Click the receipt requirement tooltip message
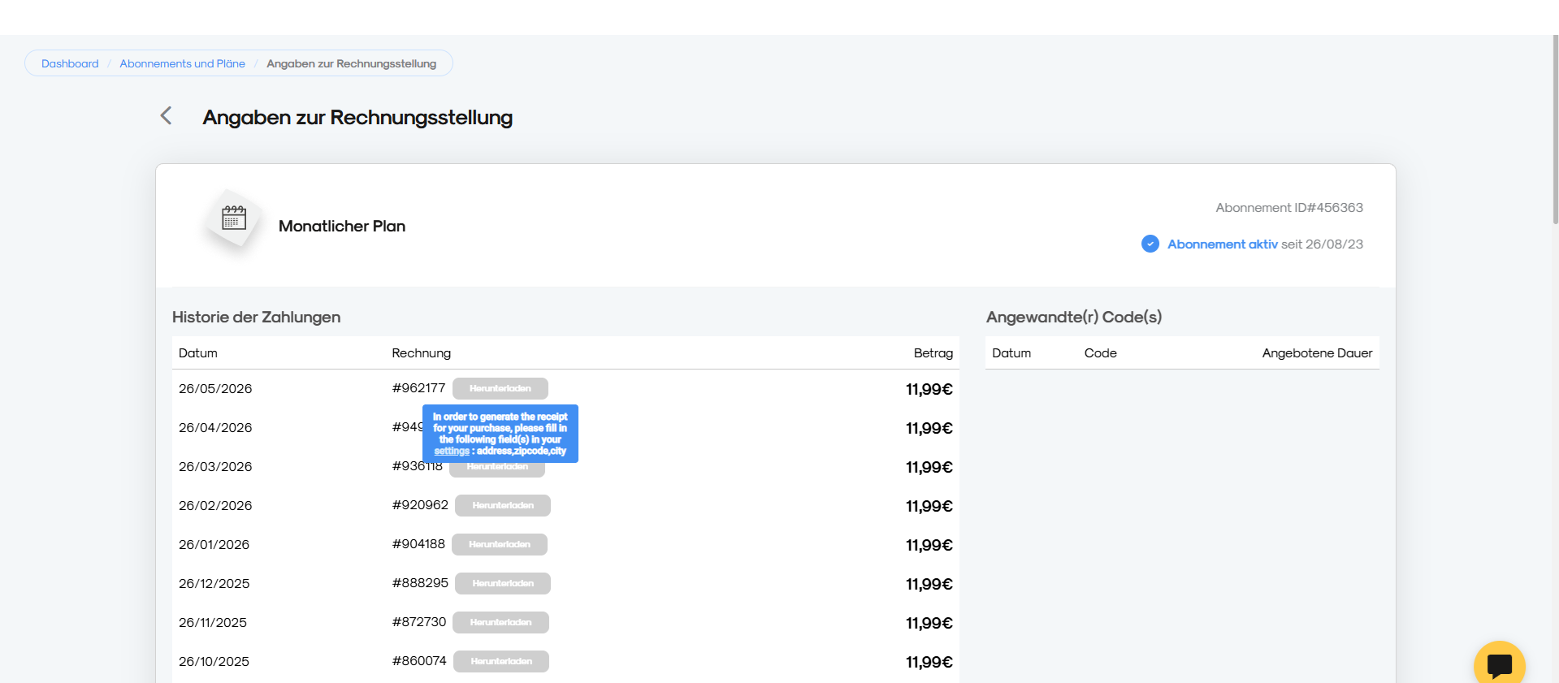This screenshot has width=1559, height=683. coord(500,434)
